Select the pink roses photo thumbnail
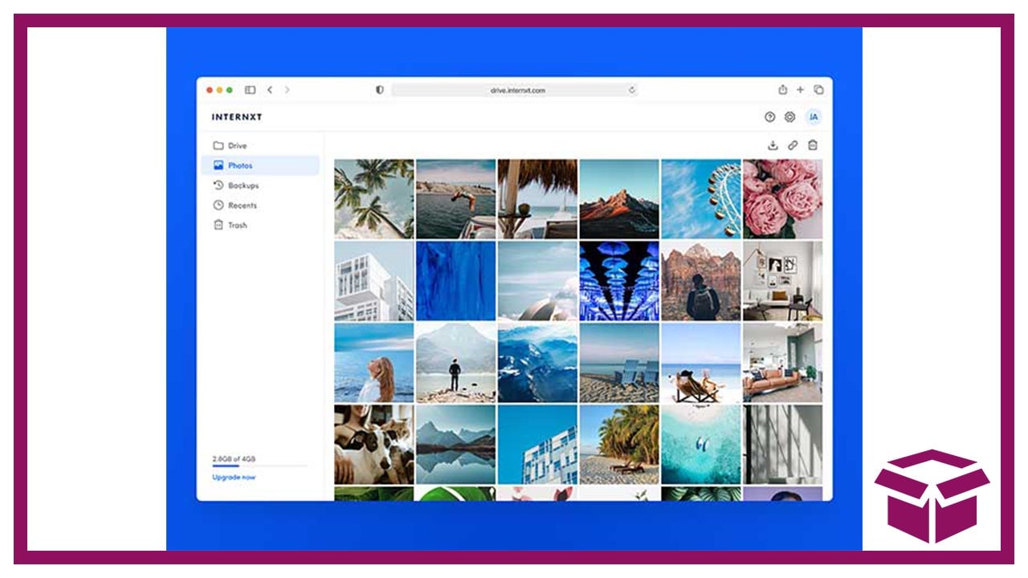 pos(782,198)
